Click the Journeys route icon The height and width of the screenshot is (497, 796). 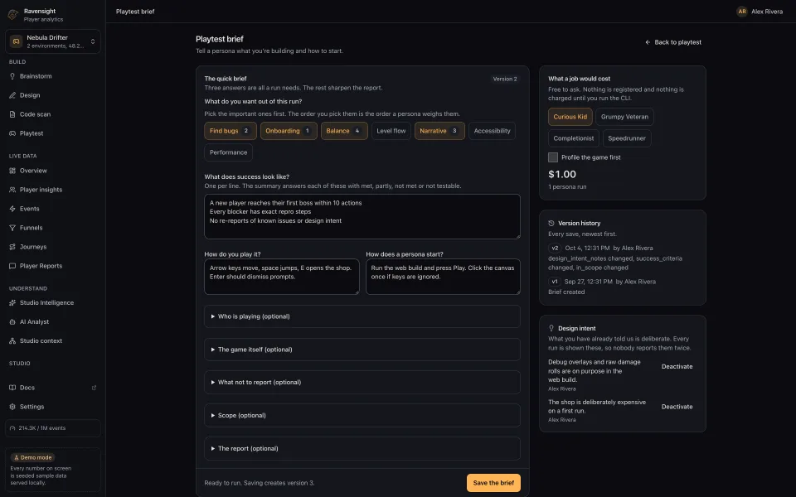click(x=12, y=247)
